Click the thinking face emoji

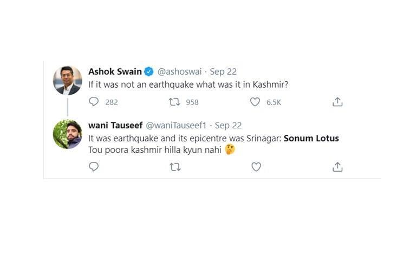[x=230, y=150]
